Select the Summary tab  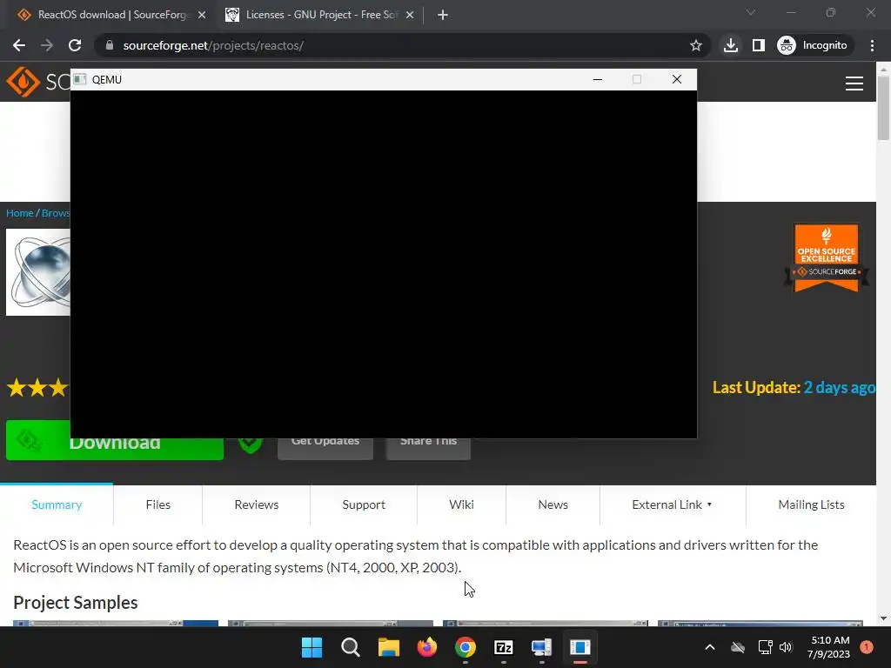pos(57,504)
